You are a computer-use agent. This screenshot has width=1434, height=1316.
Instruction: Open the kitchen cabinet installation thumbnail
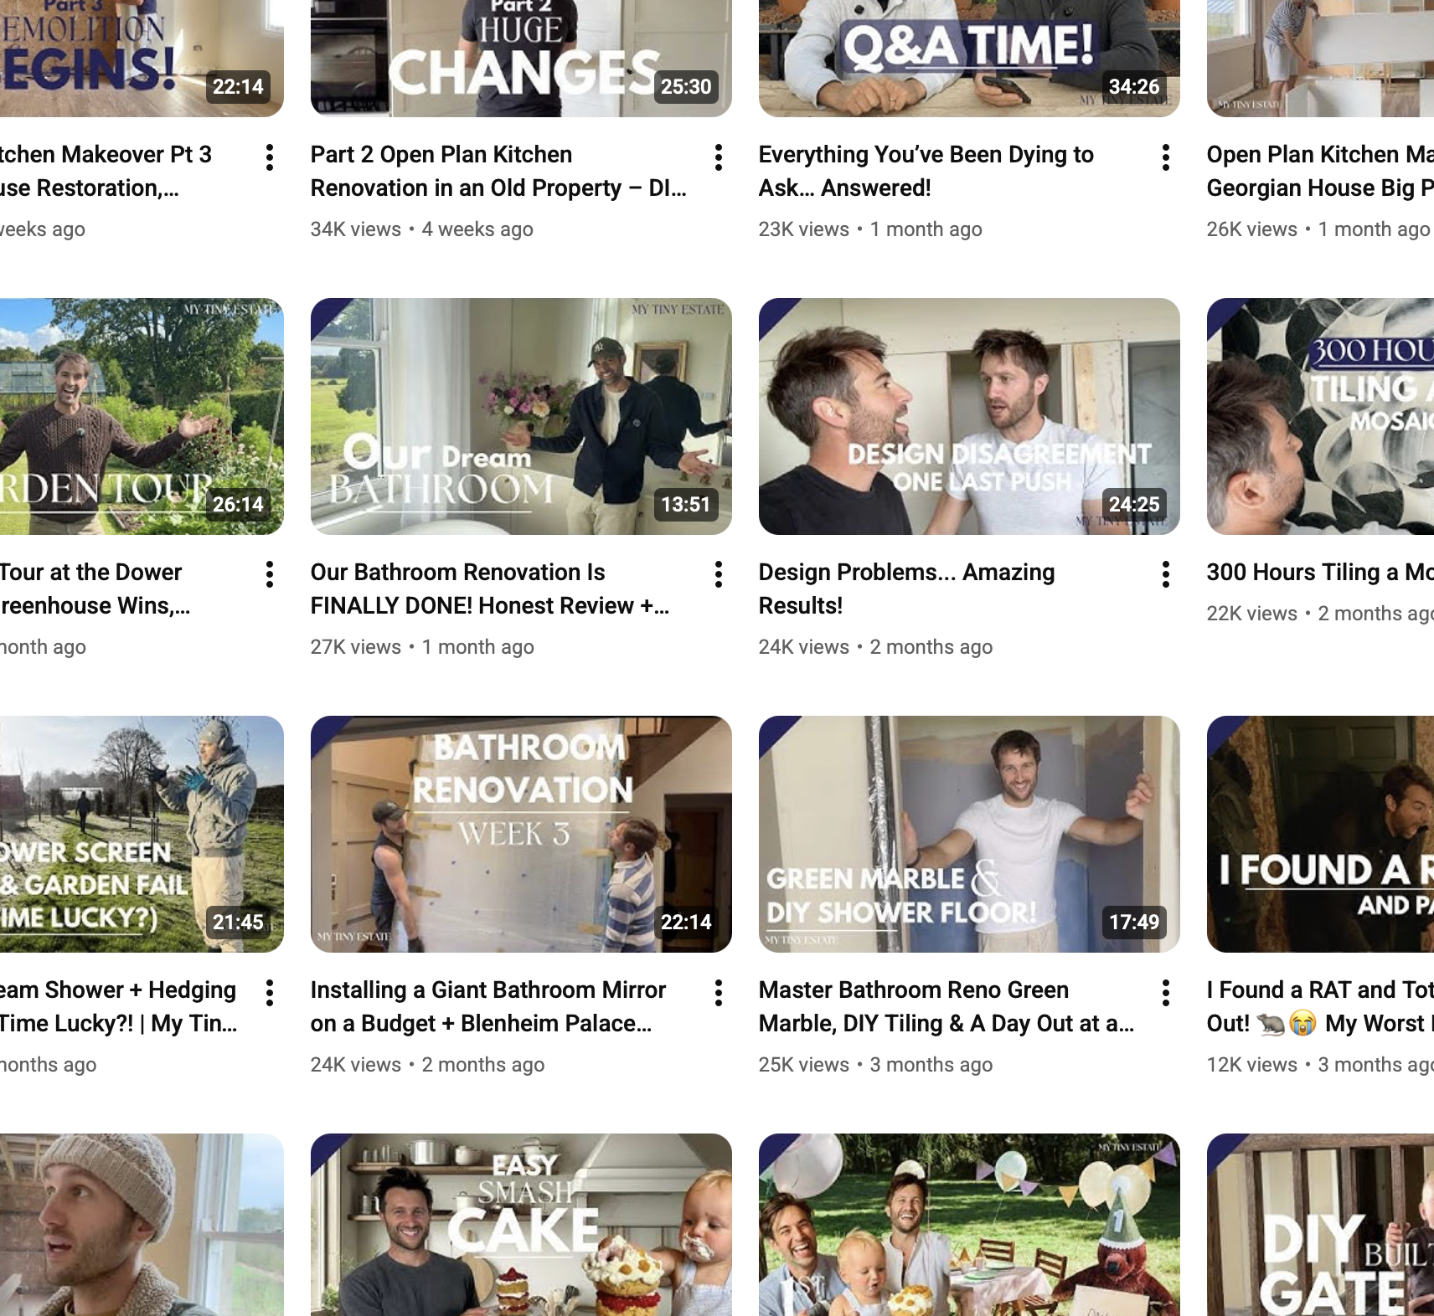1320,59
